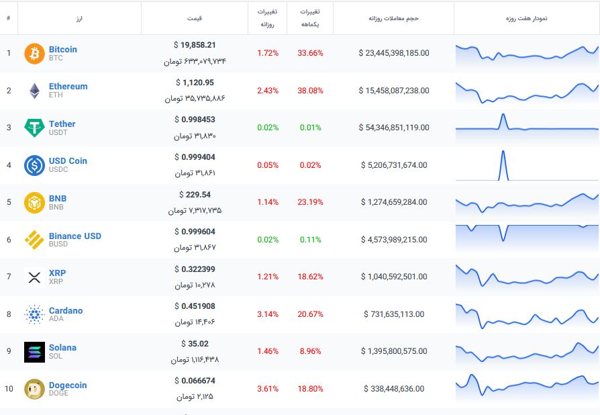The width and height of the screenshot is (600, 415).
Task: Open the Bitcoin coin page link
Action: [63, 50]
